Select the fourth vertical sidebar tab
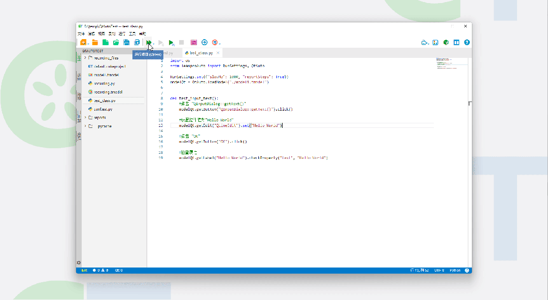The image size is (548, 300). click(79, 116)
